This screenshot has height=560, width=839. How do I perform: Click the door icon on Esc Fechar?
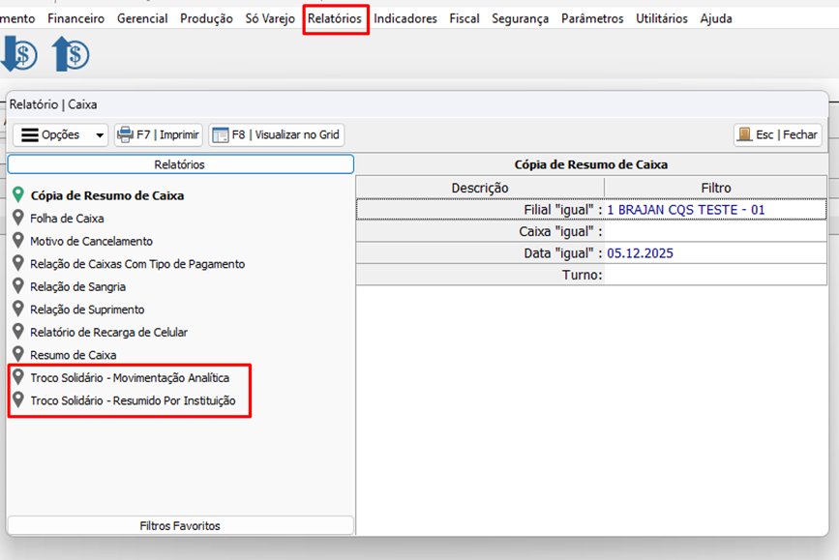point(744,134)
